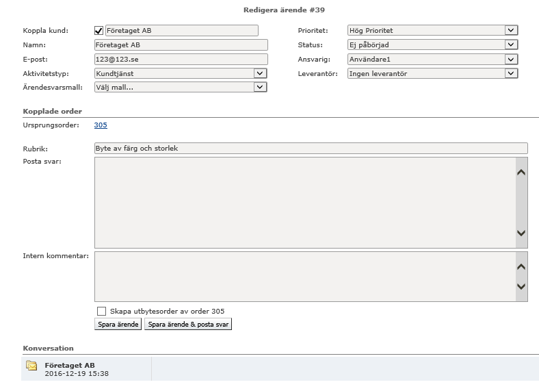Viewport: 539px width, 391px height.
Task: Focus the E-post input field
Action: point(181,59)
